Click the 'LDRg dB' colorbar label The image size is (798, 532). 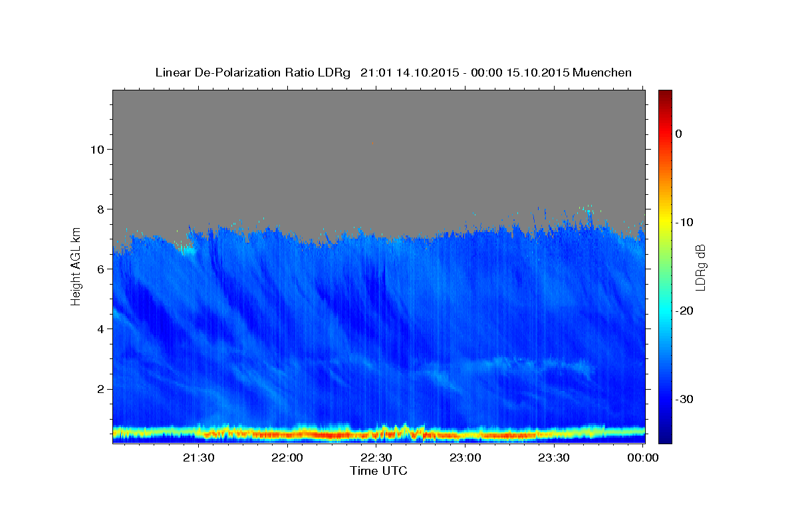(700, 267)
